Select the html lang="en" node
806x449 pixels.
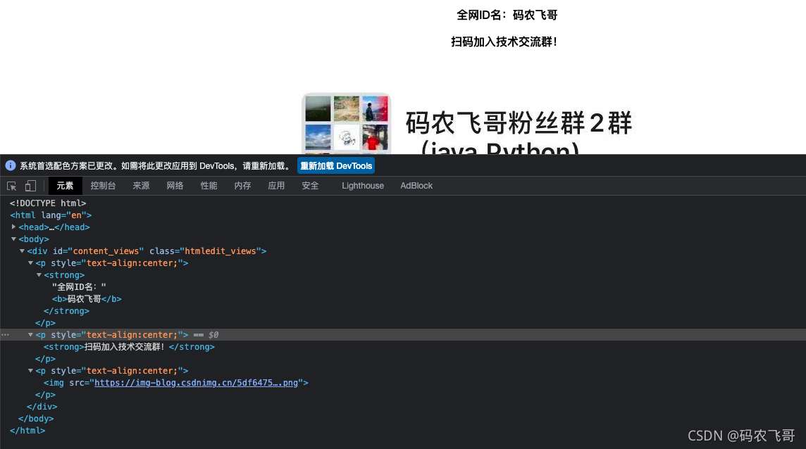51,215
